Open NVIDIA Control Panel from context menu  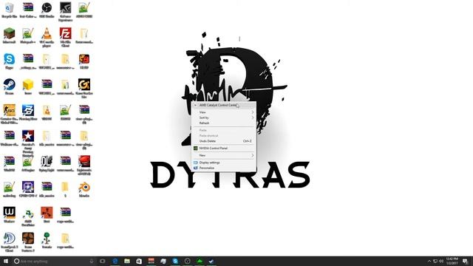coord(224,149)
